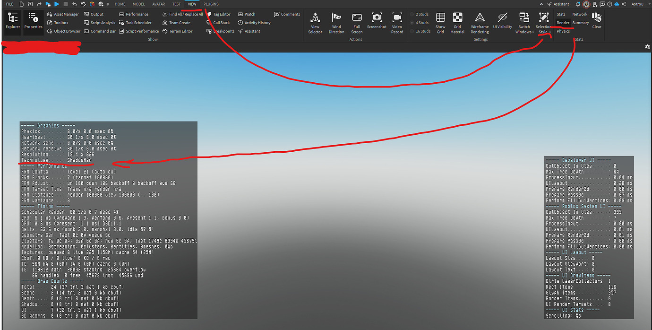Open Call Stack window
652x330 pixels.
point(218,23)
